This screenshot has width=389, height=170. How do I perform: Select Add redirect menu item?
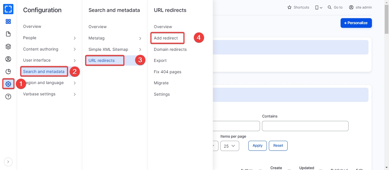166,38
